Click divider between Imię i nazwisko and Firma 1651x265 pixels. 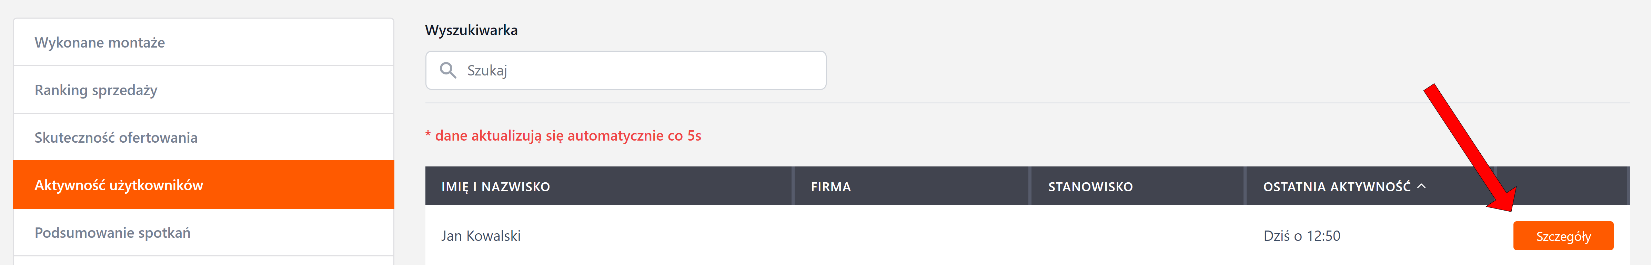click(x=794, y=186)
